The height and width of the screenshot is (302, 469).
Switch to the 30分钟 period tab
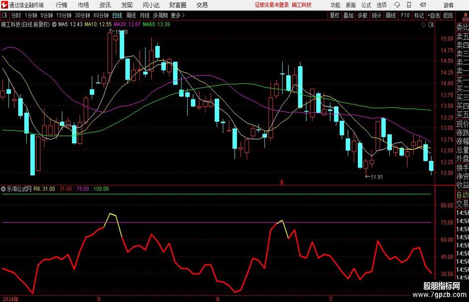tap(82, 15)
